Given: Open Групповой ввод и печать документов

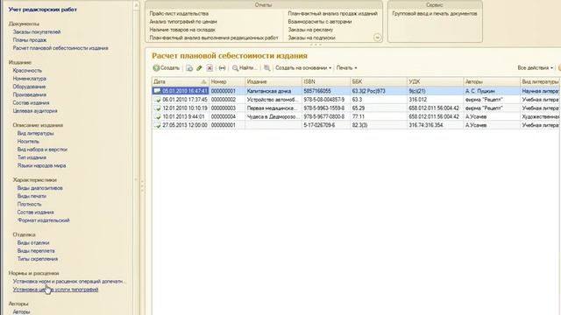Looking at the screenshot, I should (x=435, y=13).
